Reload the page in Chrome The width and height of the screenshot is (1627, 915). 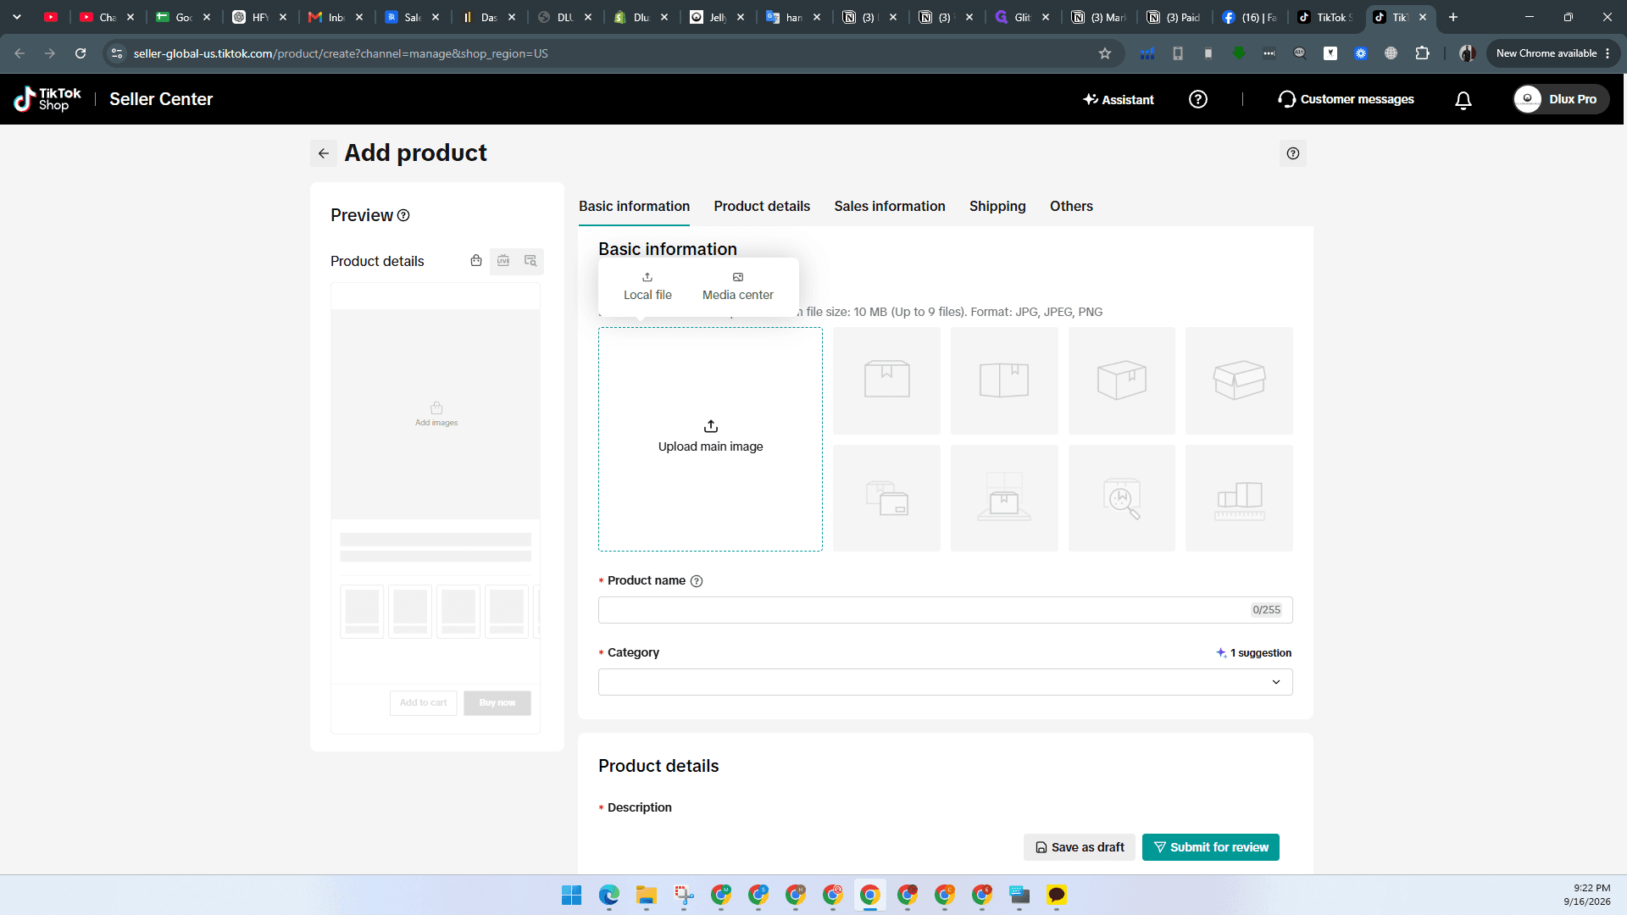tap(81, 53)
